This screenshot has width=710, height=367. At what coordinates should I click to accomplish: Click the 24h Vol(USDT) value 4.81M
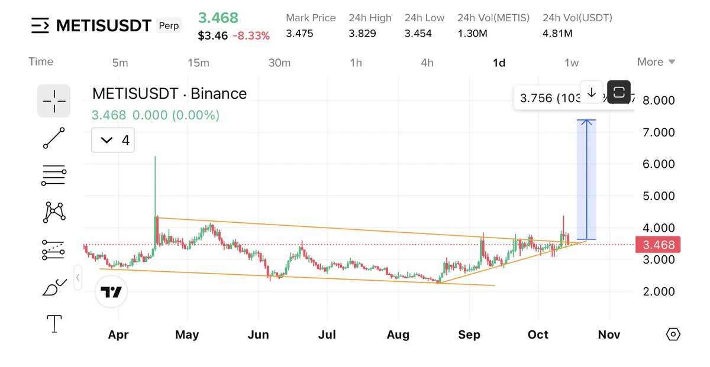click(x=557, y=34)
